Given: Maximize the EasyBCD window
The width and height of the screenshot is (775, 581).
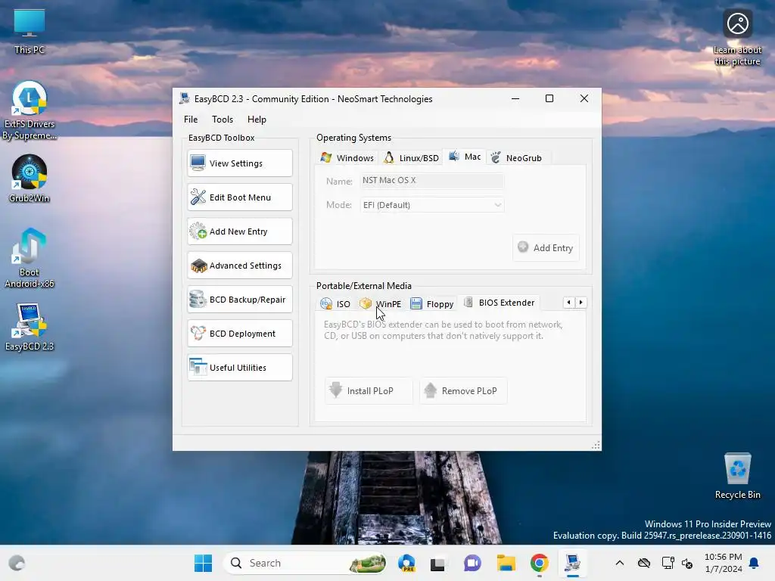Looking at the screenshot, I should 549,98.
